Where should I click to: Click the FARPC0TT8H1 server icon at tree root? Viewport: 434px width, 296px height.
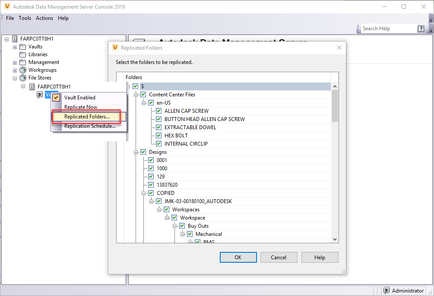(14, 38)
